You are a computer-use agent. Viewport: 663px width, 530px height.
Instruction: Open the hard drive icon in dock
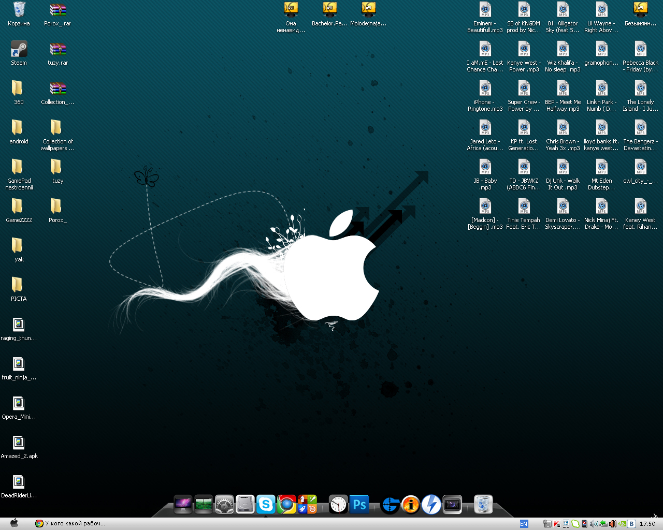coord(245,504)
